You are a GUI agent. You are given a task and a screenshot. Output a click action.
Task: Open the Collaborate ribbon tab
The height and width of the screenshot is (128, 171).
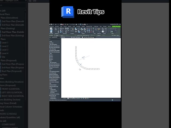[96, 26]
